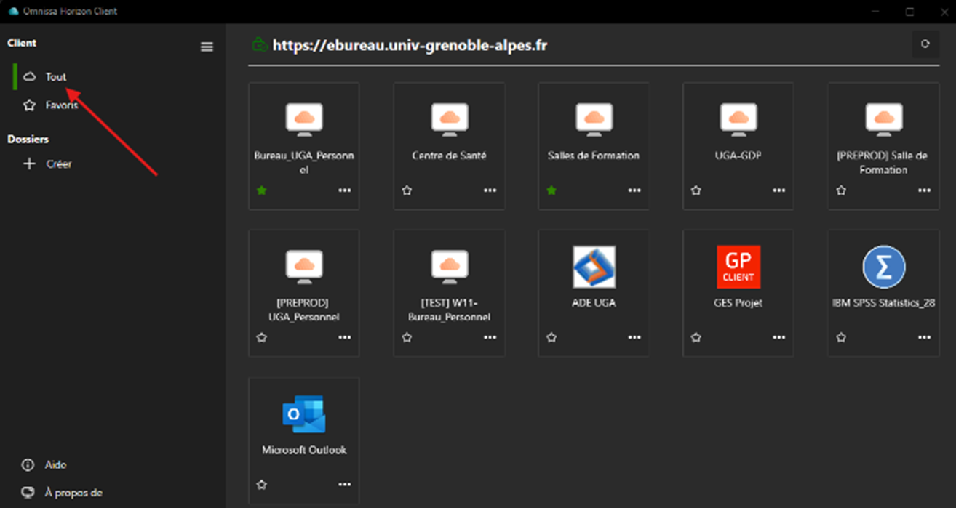This screenshot has height=508, width=956.
Task: Mark ADE UGA as favorite
Action: pos(551,337)
